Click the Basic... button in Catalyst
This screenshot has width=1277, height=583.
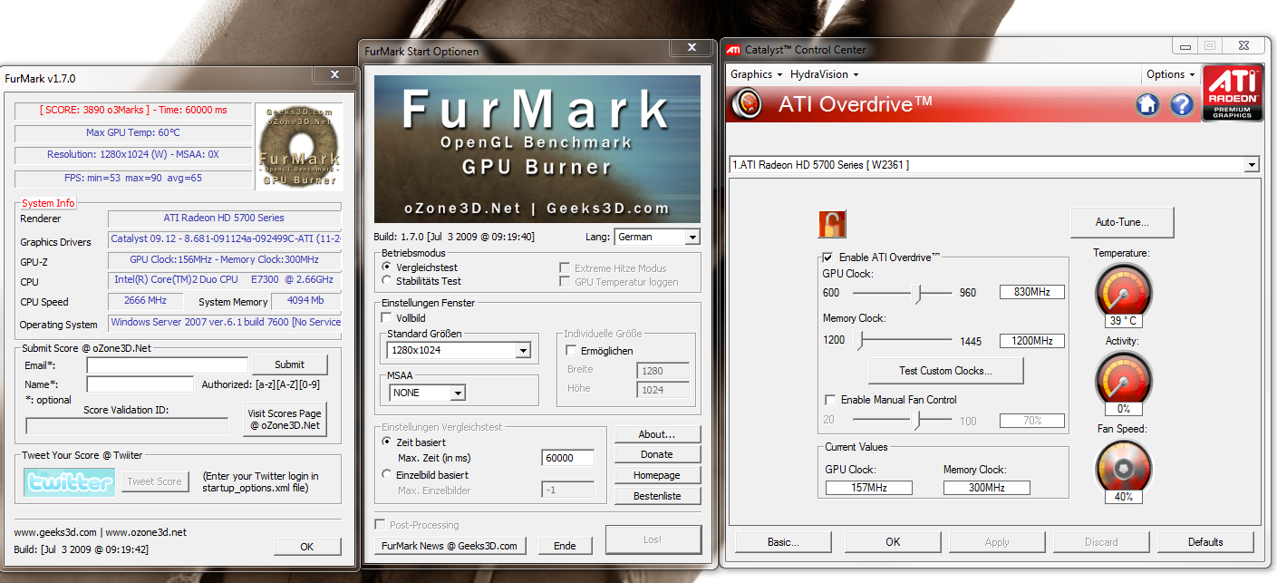click(x=783, y=542)
